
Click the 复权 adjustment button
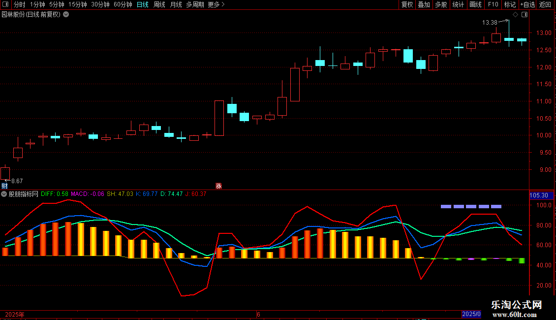click(x=407, y=4)
